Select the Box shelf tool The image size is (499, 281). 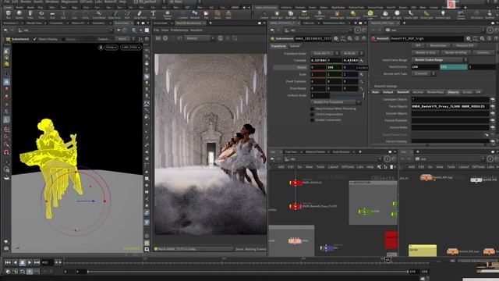(9, 14)
